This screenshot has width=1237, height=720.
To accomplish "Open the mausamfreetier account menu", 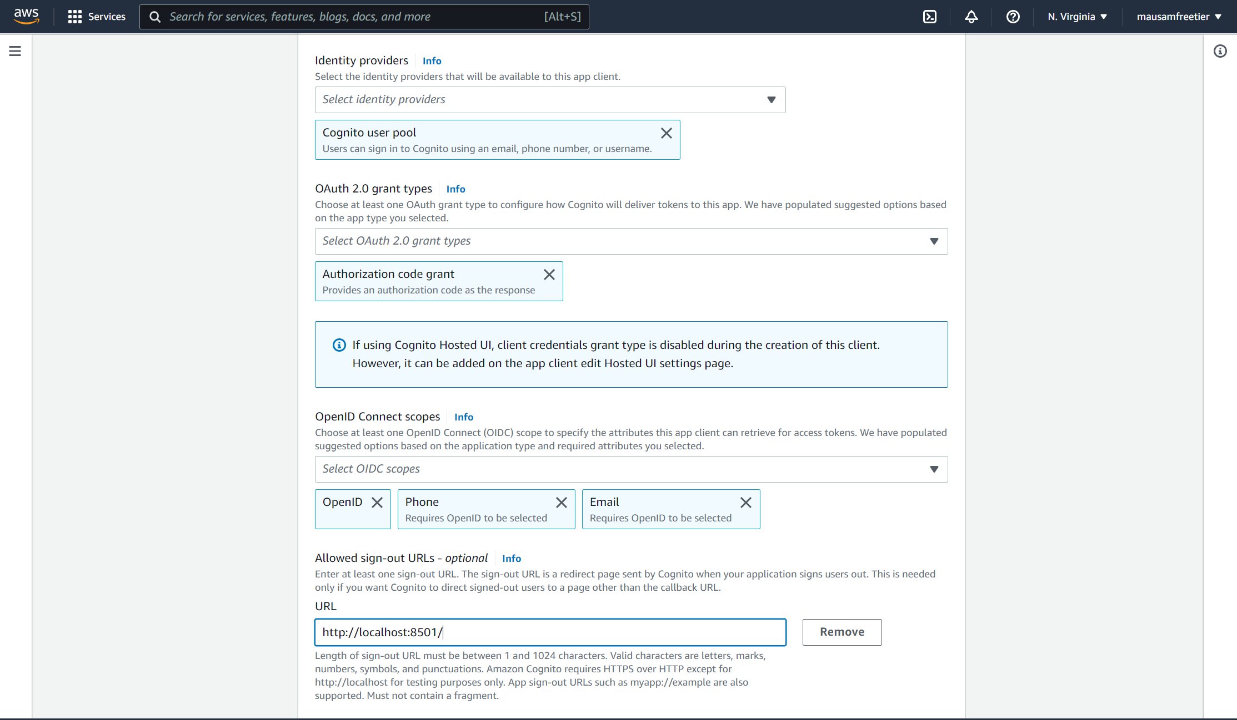I will 1179,17.
